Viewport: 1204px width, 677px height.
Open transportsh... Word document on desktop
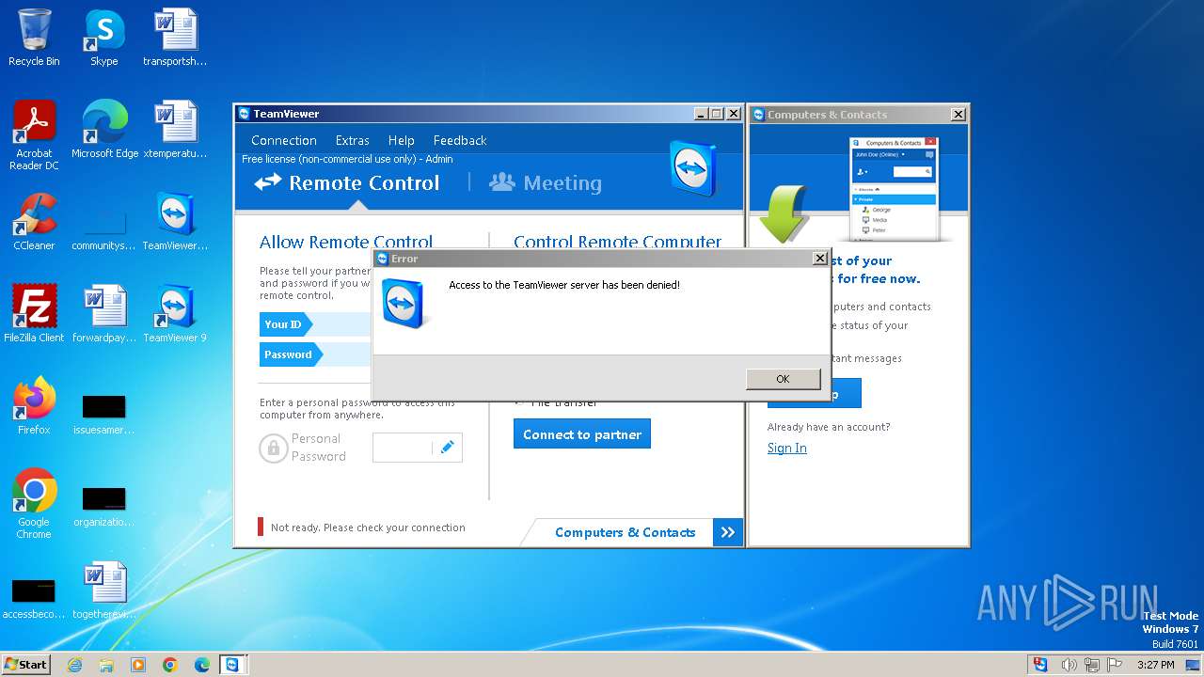pos(175,39)
